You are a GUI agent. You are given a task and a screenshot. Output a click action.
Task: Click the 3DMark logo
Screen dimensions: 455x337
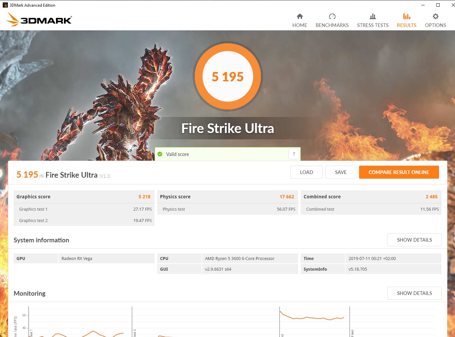point(39,20)
